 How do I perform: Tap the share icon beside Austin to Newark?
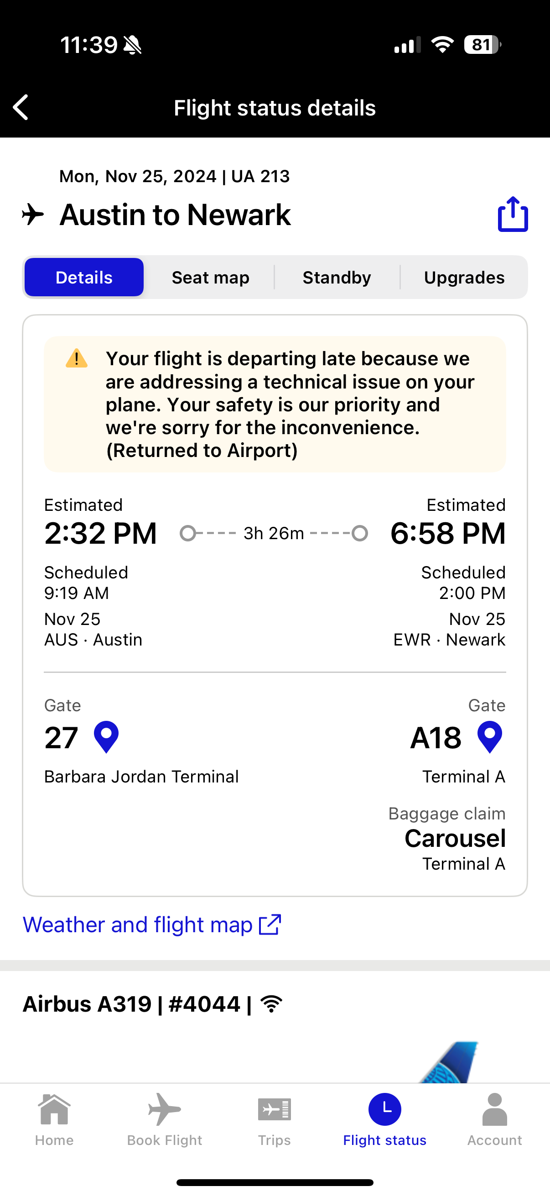[513, 214]
